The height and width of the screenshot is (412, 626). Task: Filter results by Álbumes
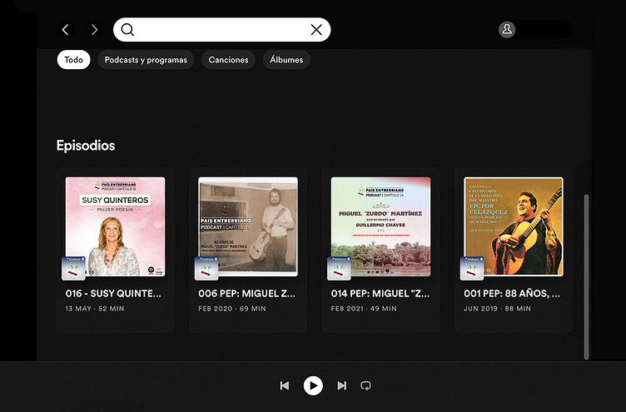click(287, 60)
